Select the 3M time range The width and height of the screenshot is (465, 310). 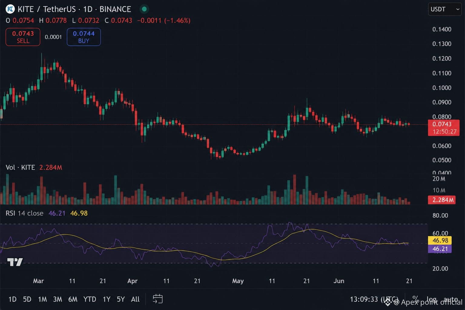pyautogui.click(x=58, y=299)
